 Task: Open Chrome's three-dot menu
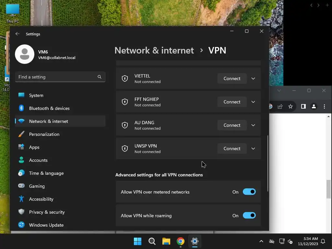coord(324,106)
